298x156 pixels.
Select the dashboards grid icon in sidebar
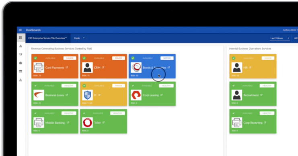click(21, 38)
